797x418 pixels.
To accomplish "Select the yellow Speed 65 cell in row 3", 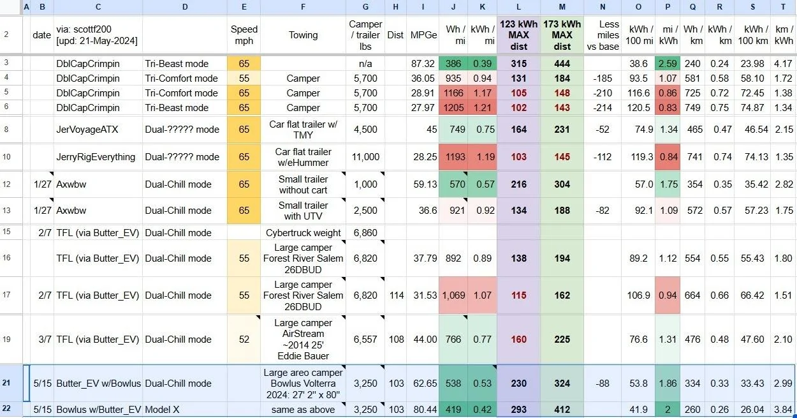I will click(x=244, y=64).
